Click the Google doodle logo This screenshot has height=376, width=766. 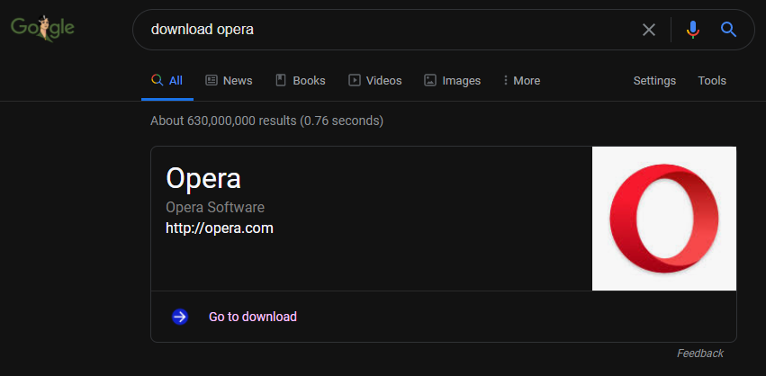[x=42, y=29]
